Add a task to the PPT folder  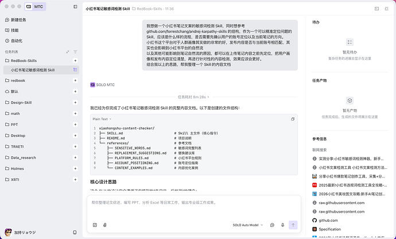tap(75, 125)
